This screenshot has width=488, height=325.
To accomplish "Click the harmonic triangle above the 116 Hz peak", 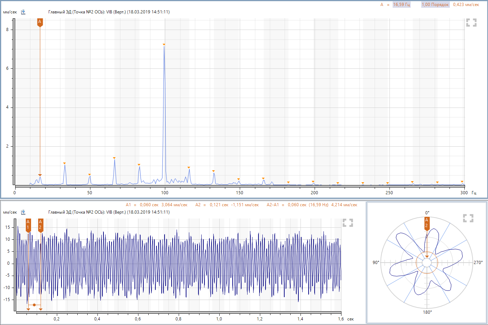I will pyautogui.click(x=189, y=168).
